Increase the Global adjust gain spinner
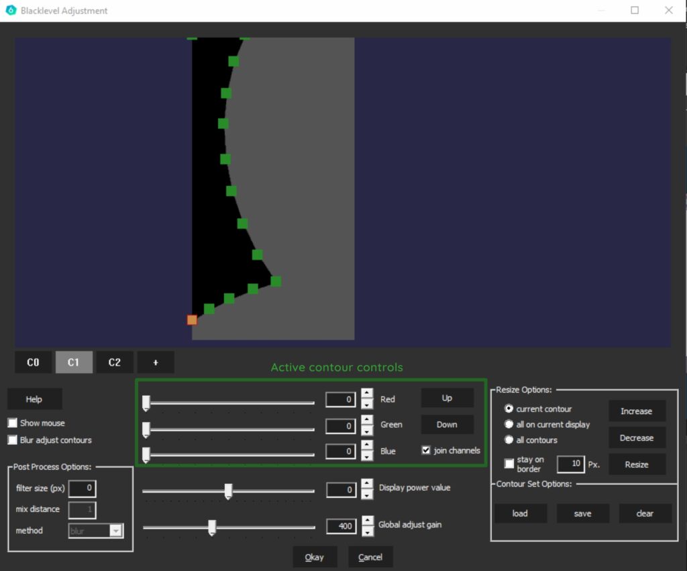 [366, 521]
